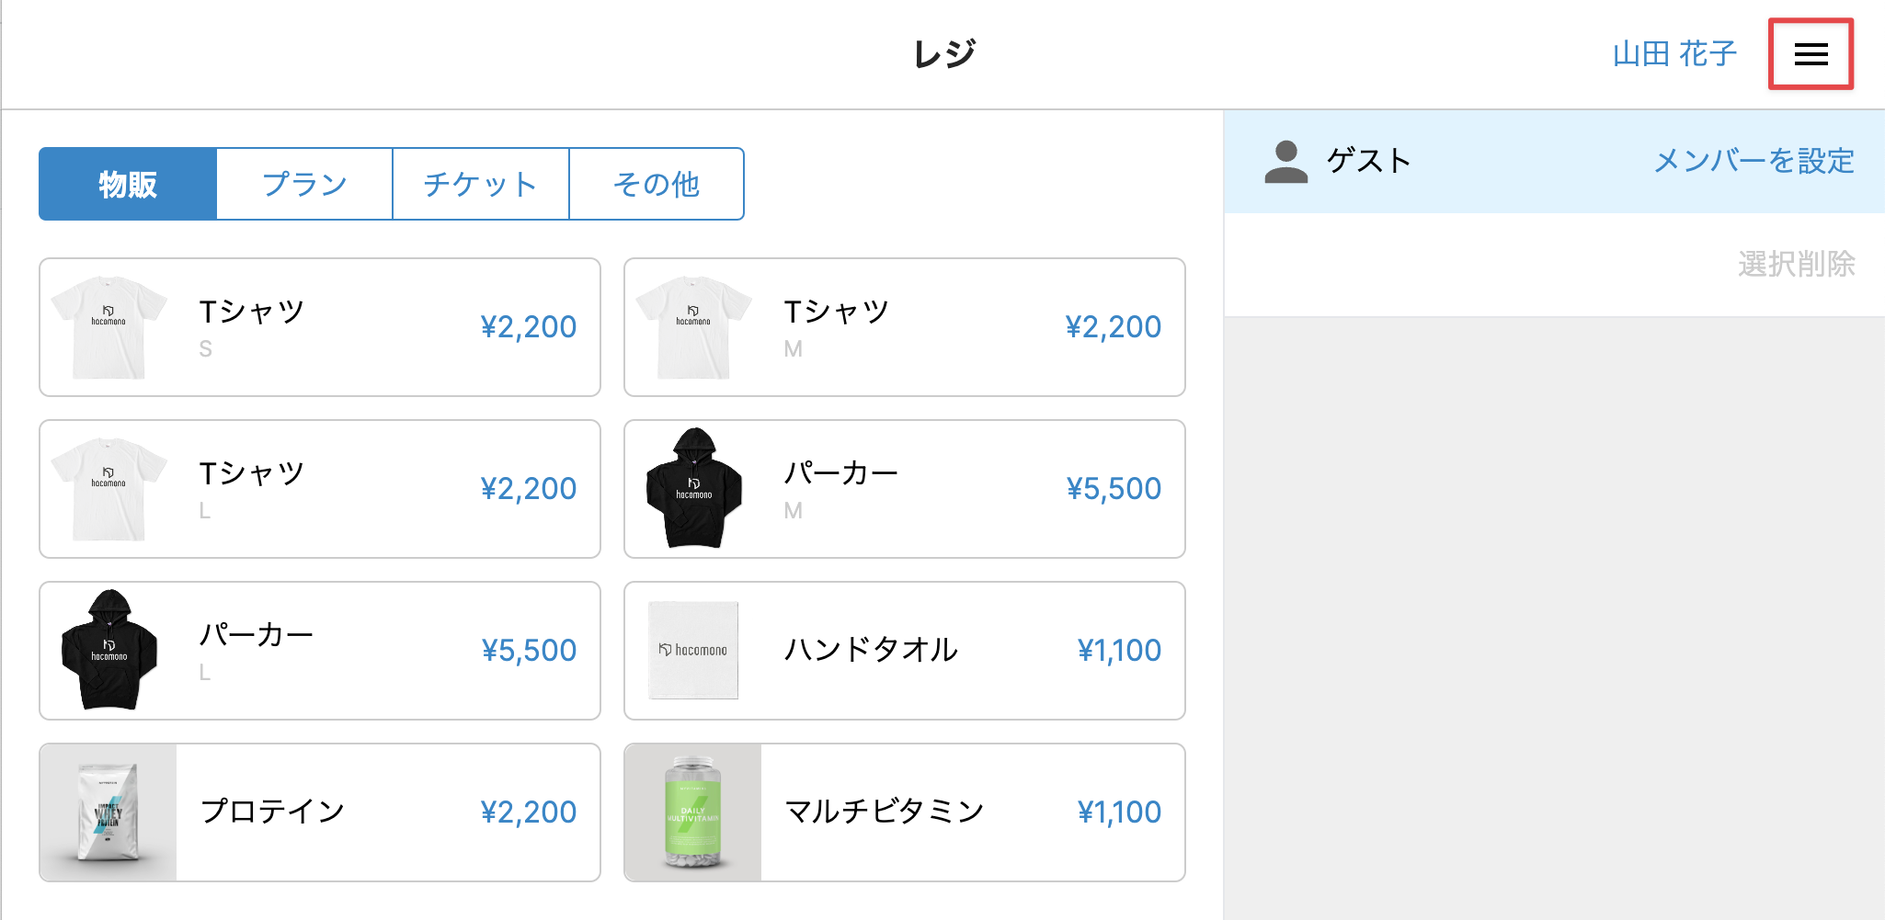Switch to the プラン tab

(304, 184)
